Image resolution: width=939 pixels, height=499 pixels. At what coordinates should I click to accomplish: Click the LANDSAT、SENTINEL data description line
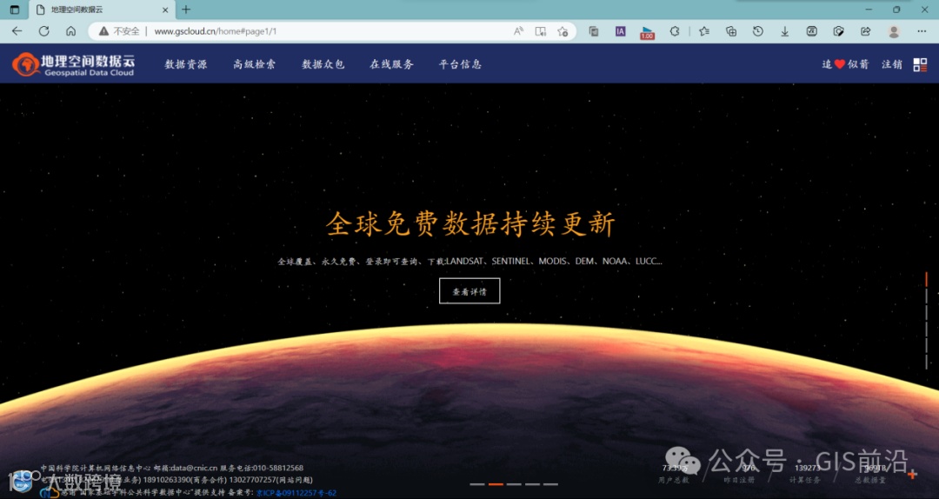click(x=469, y=261)
